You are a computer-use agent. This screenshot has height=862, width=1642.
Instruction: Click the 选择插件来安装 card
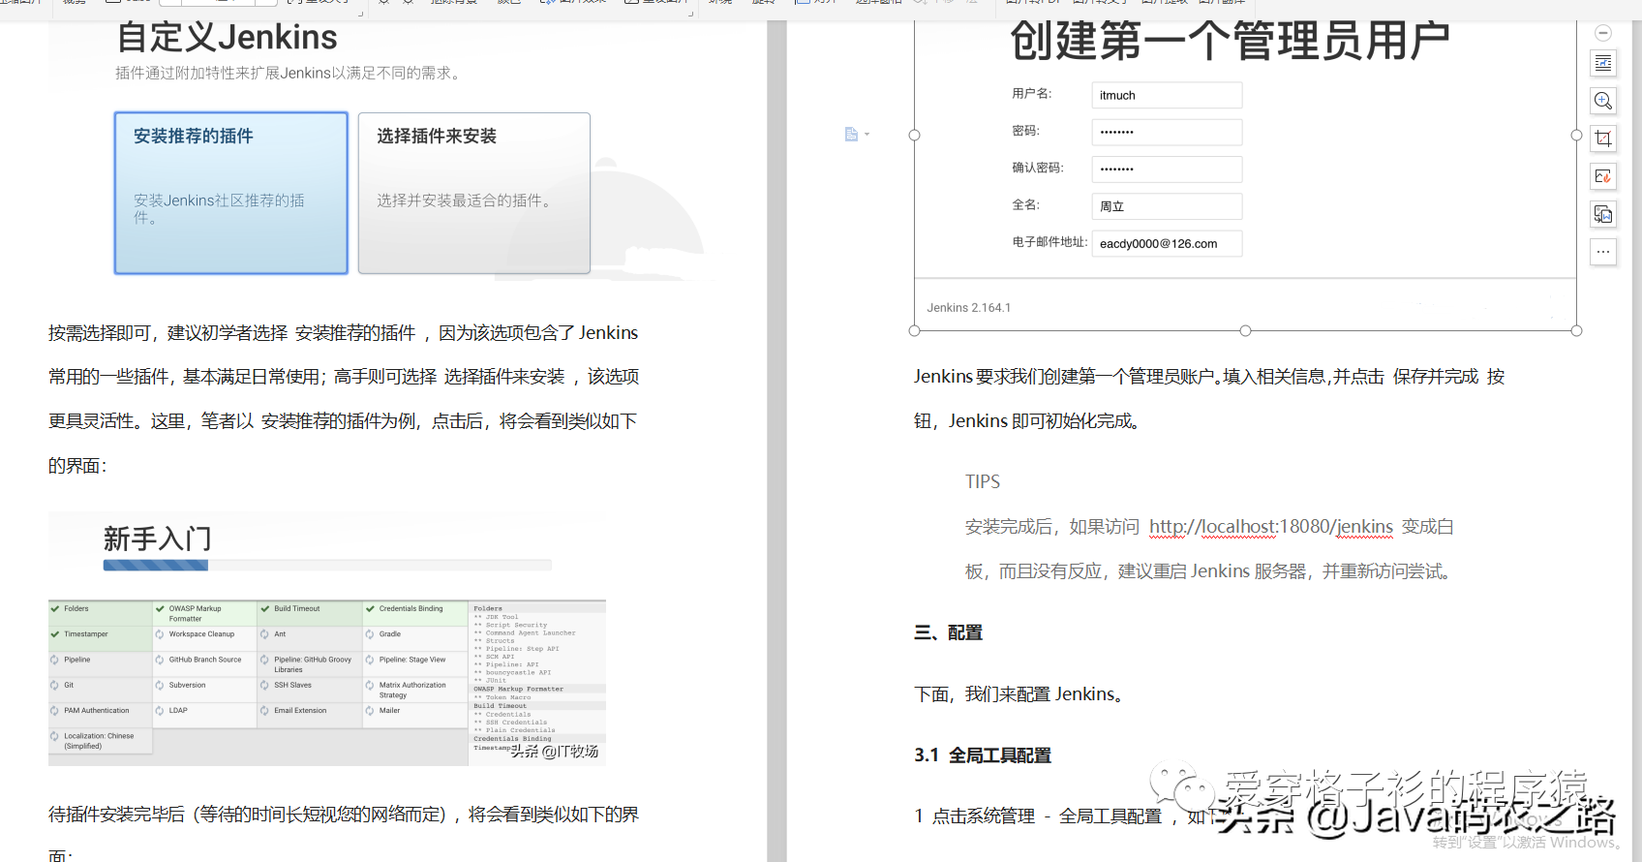[474, 193]
